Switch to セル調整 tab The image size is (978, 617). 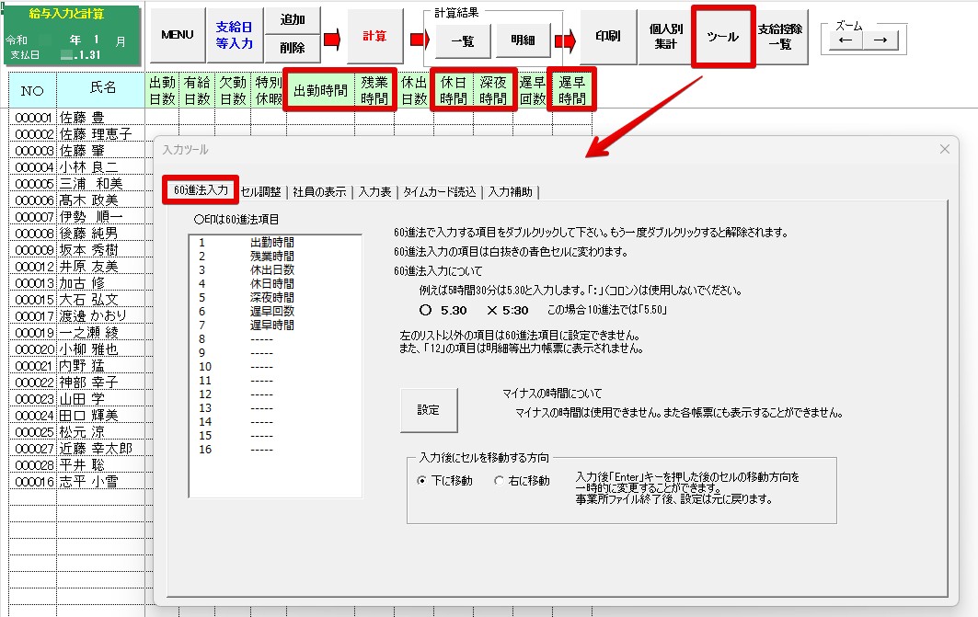pyautogui.click(x=260, y=191)
